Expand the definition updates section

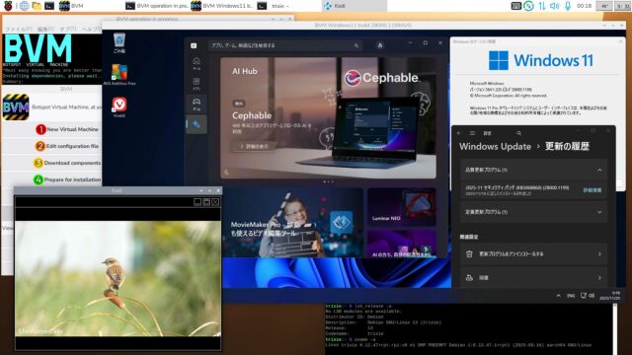(533, 212)
